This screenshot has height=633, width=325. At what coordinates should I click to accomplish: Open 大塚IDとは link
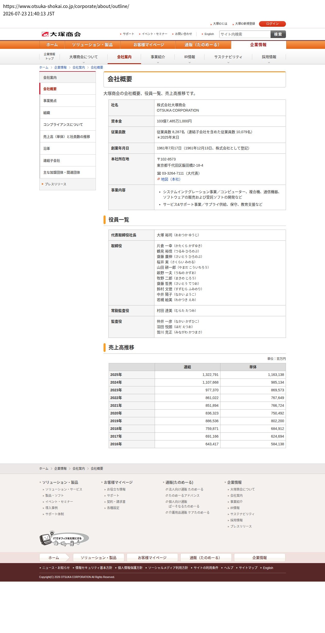click(220, 24)
